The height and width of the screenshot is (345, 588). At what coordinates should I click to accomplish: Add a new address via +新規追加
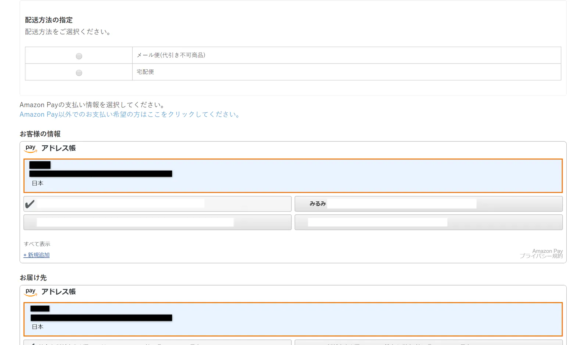pyautogui.click(x=36, y=255)
